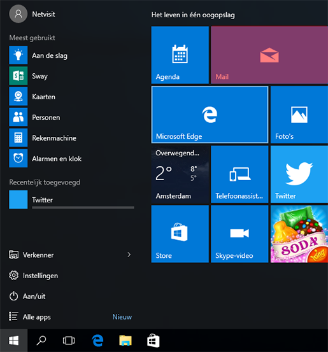Open Task View on the taskbar
The height and width of the screenshot is (352, 328).
coord(69,341)
